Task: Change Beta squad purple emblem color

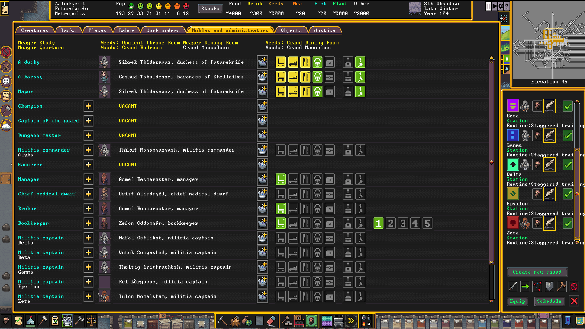Action: 513,106
